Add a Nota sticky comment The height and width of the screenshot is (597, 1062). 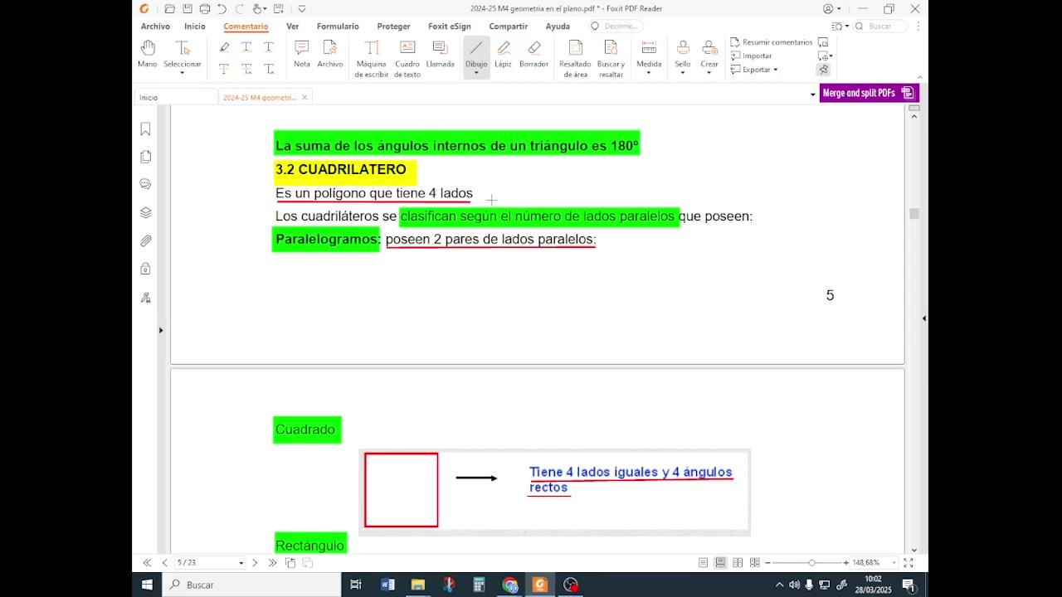(302, 53)
